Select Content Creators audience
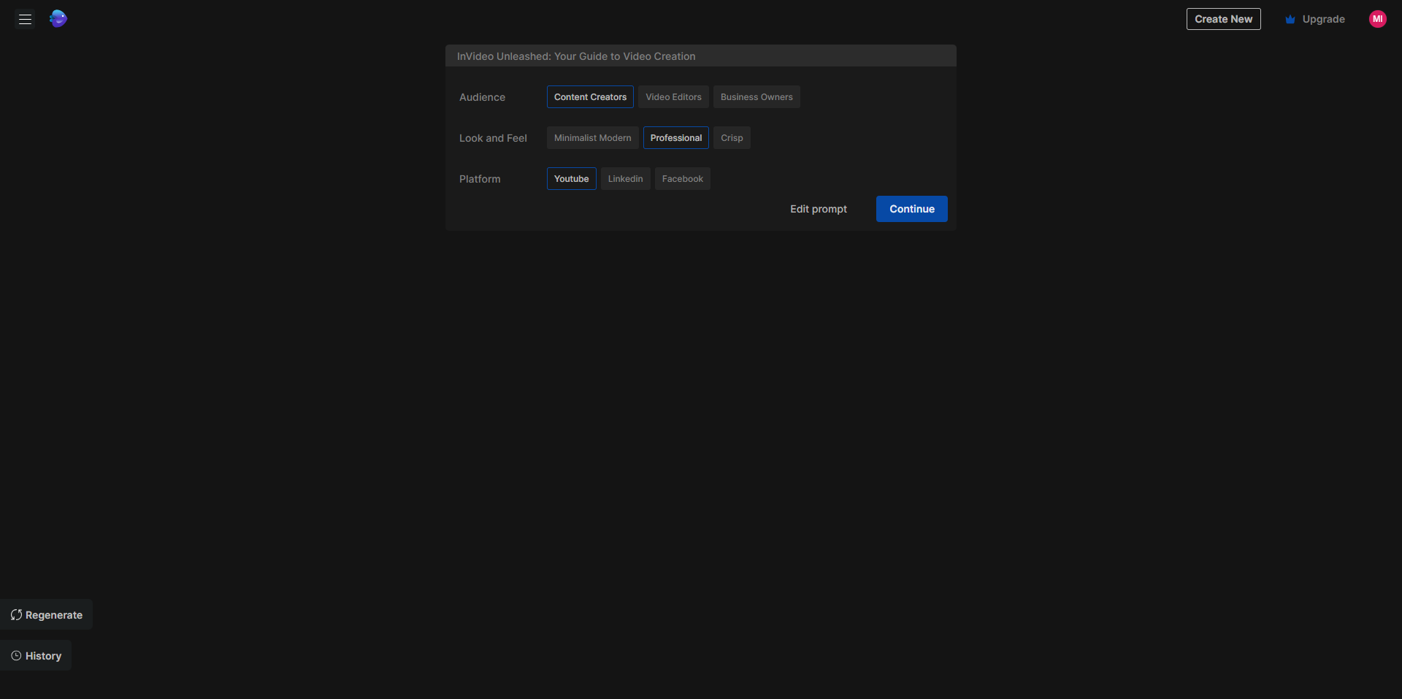 click(x=590, y=97)
